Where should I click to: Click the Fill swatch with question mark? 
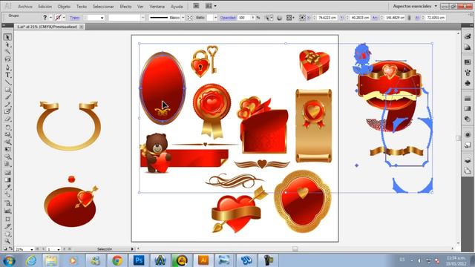(45, 18)
